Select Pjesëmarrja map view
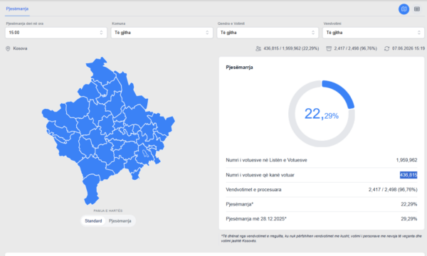This screenshot has height=256, width=427. (x=120, y=220)
